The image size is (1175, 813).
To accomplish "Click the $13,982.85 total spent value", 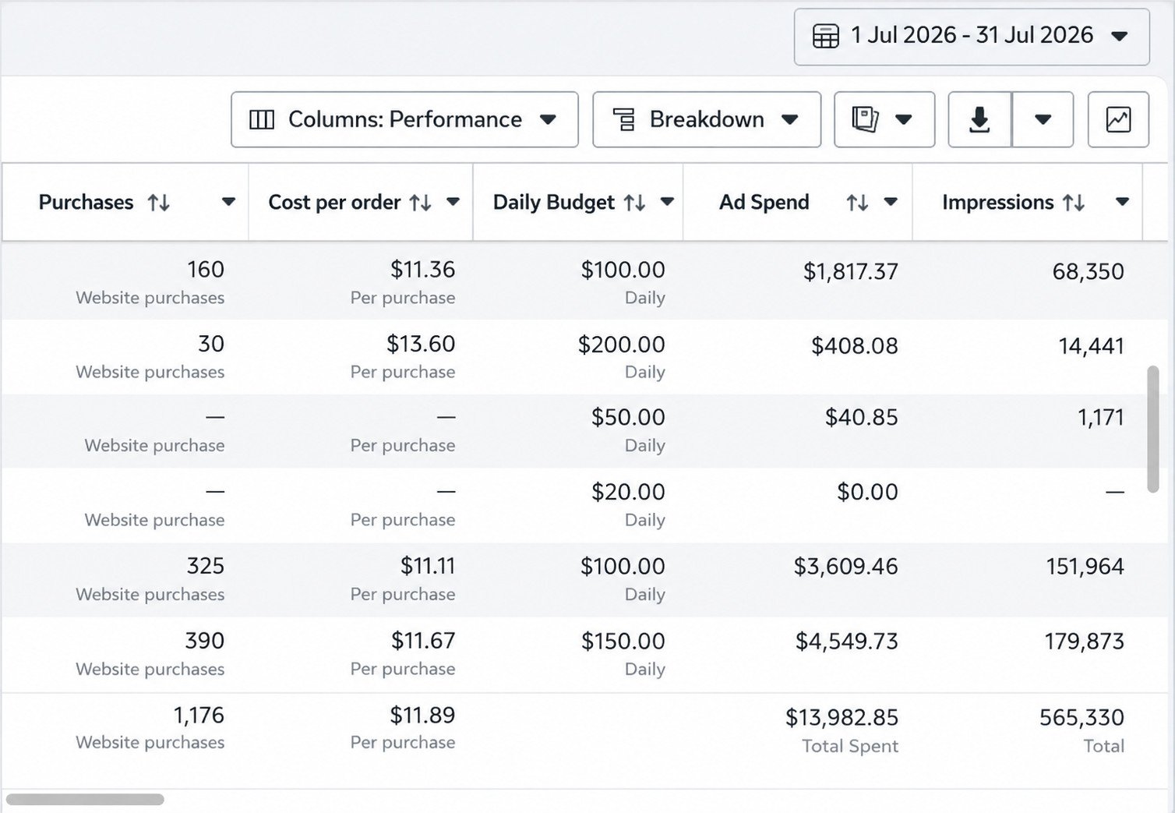I will [x=842, y=717].
